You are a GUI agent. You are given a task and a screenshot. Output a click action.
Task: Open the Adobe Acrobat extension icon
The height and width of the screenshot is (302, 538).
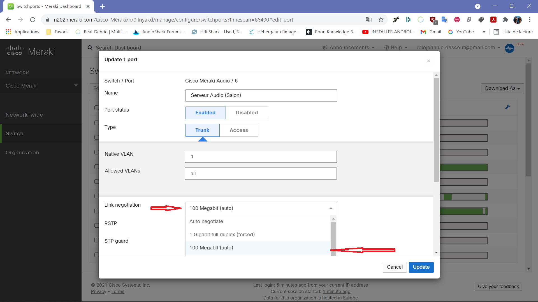[x=493, y=20]
